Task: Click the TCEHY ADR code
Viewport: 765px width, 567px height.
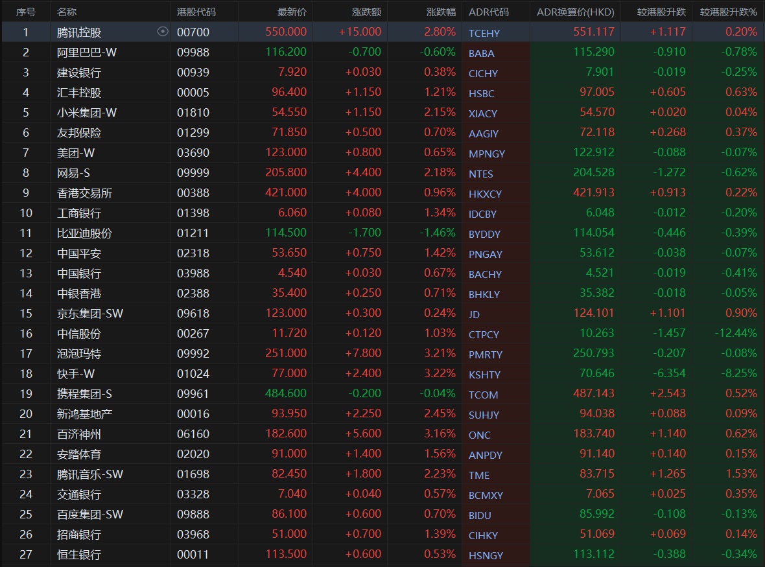Action: pyautogui.click(x=484, y=33)
